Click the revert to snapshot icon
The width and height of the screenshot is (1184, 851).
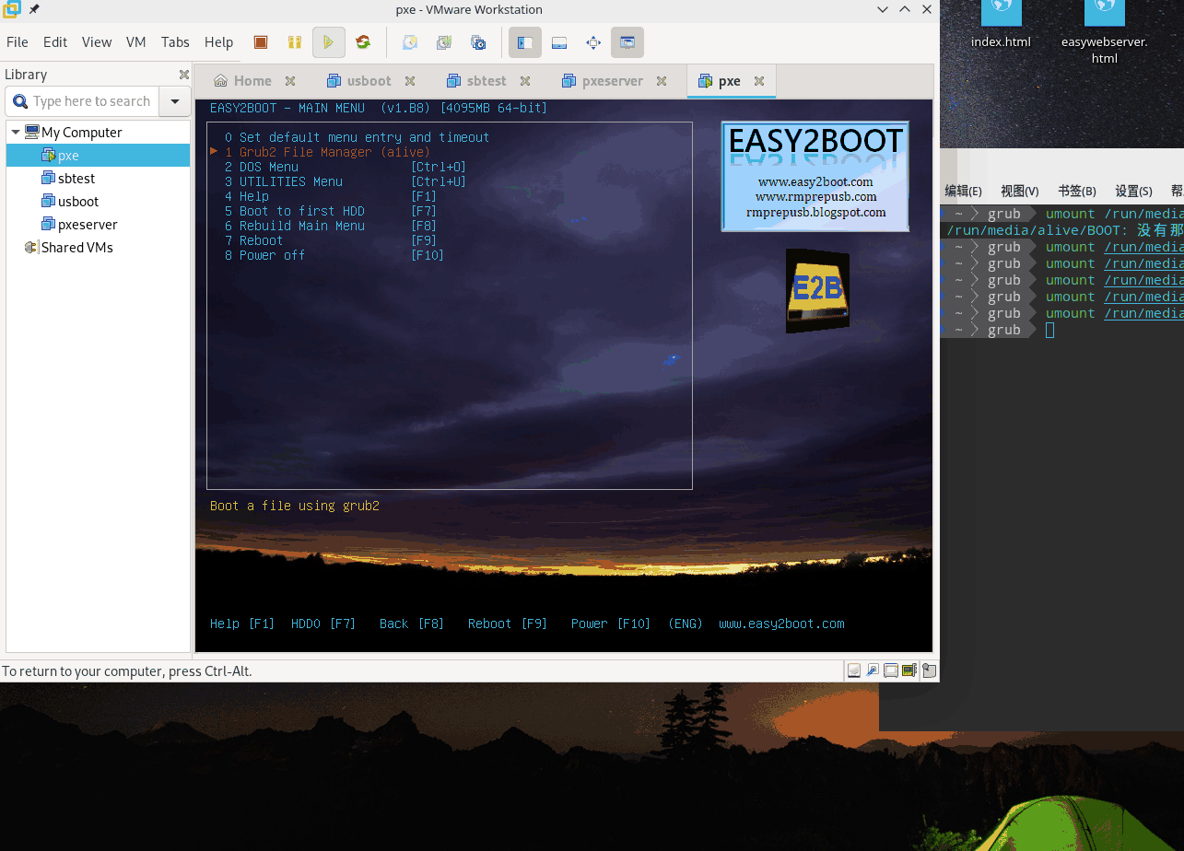pyautogui.click(x=444, y=42)
